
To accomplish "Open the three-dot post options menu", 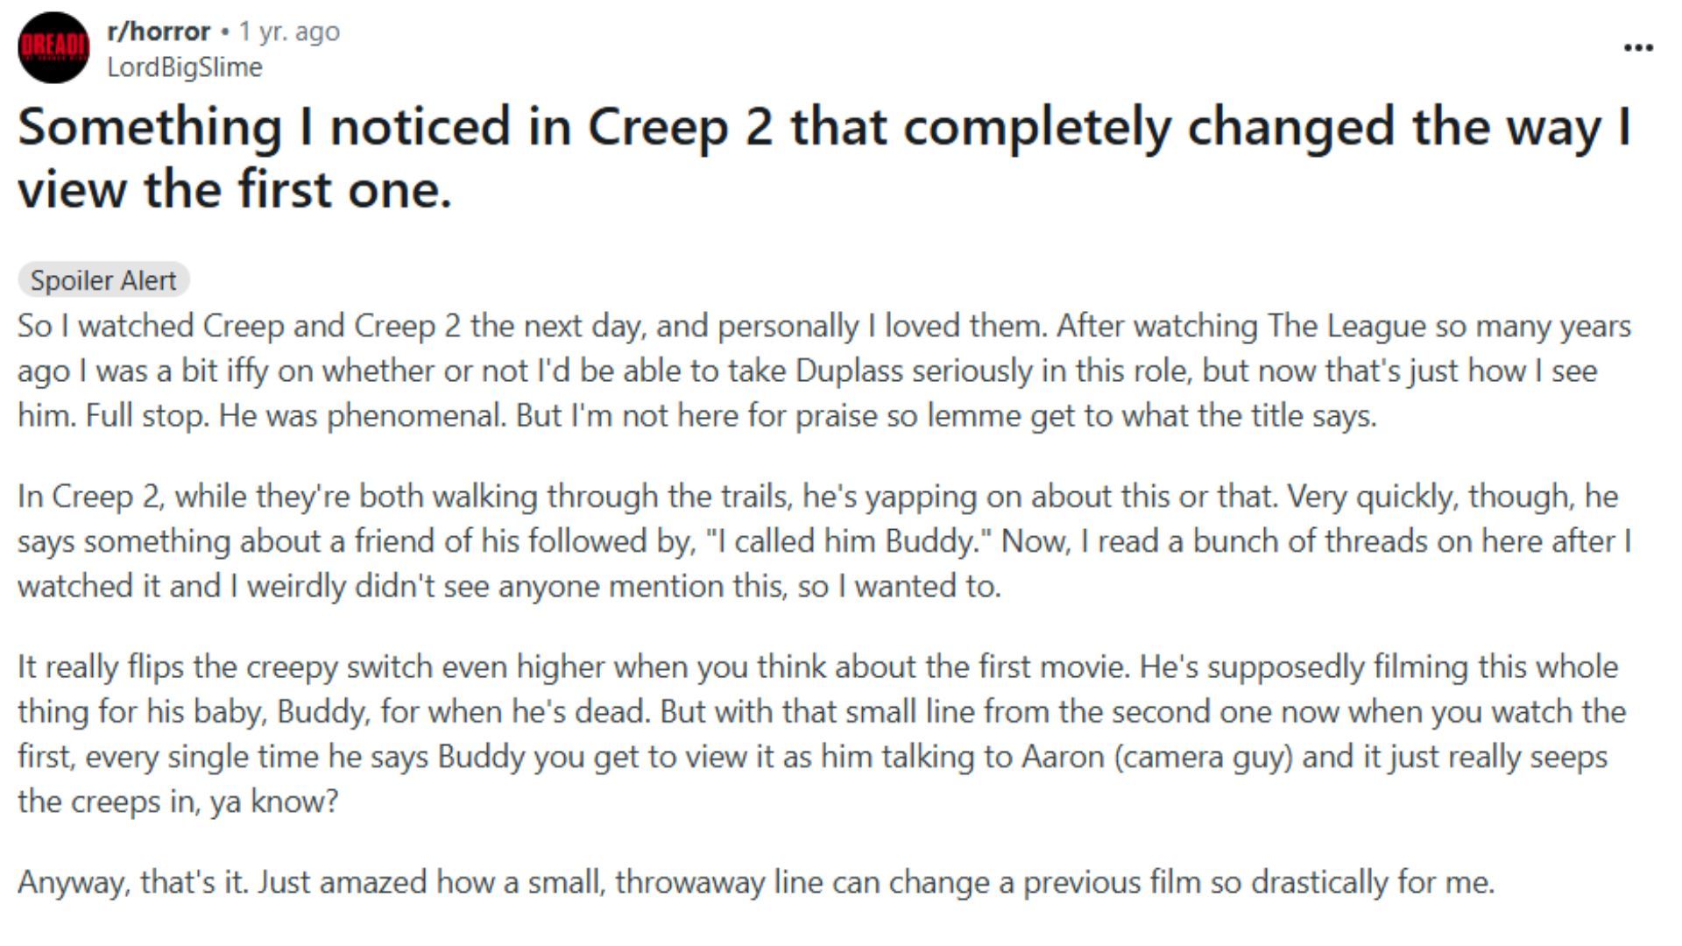I will pos(1638,47).
